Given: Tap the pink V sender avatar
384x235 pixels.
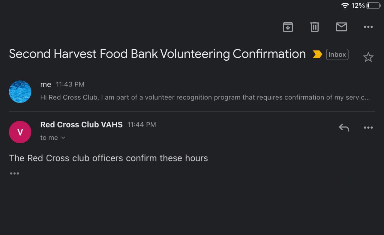Looking at the screenshot, I should (20, 132).
